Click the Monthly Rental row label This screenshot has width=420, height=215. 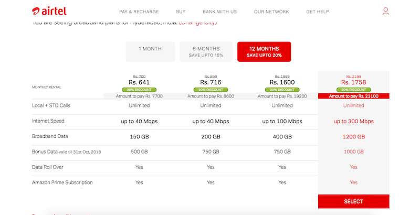coord(47,87)
